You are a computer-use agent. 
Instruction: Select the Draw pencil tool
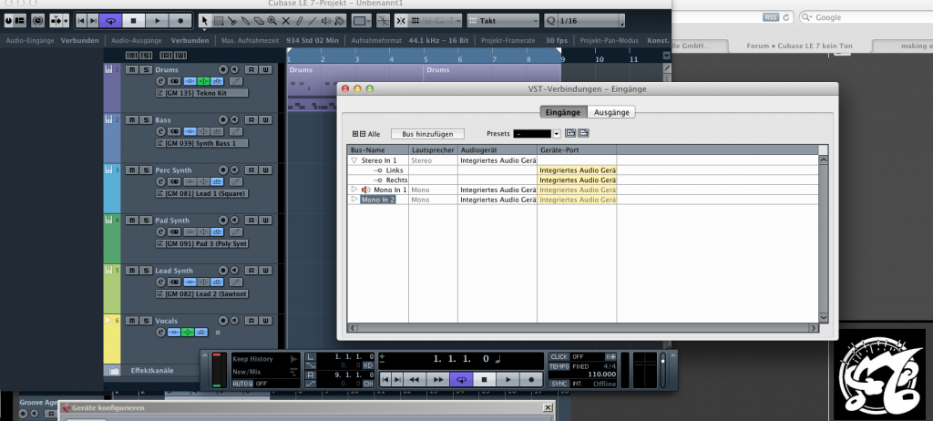[299, 21]
